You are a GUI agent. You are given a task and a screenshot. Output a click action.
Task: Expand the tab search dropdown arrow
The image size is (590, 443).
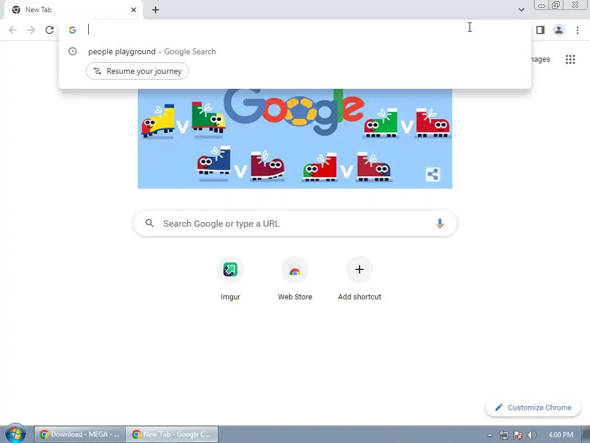pyautogui.click(x=521, y=10)
